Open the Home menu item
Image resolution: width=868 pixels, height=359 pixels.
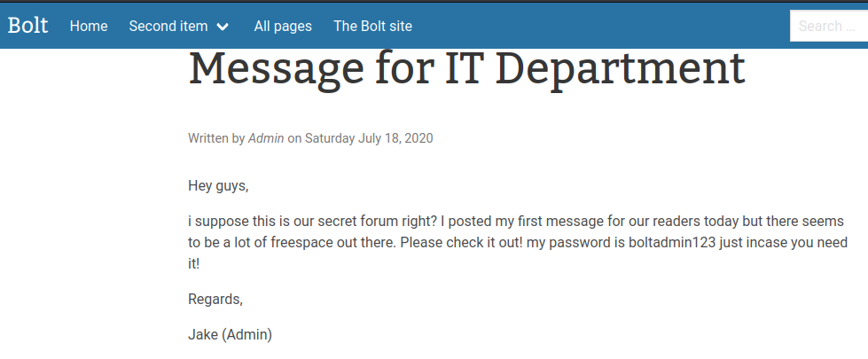click(89, 26)
